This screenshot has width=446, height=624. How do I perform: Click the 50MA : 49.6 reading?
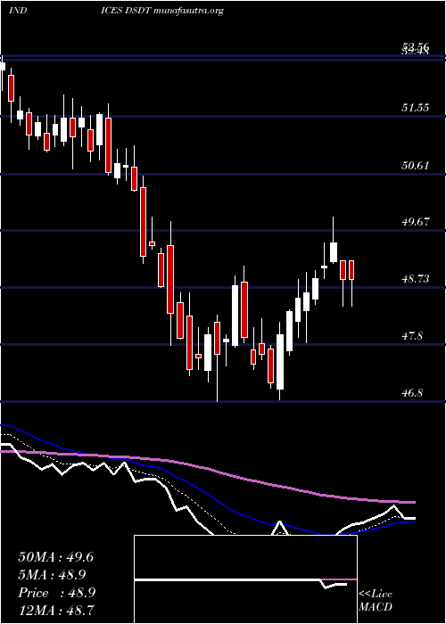[x=55, y=557]
